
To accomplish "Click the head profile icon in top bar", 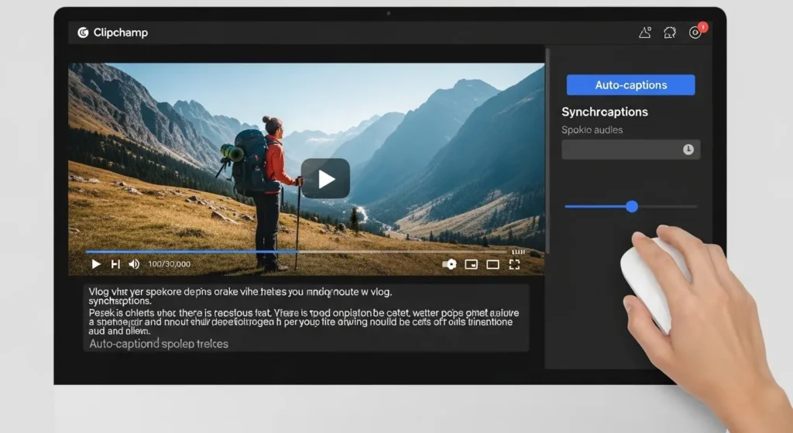I will (x=670, y=33).
